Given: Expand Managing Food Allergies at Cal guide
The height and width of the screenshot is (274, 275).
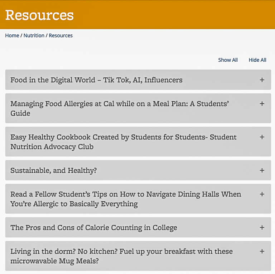Looking at the screenshot, I should click(x=120, y=108).
